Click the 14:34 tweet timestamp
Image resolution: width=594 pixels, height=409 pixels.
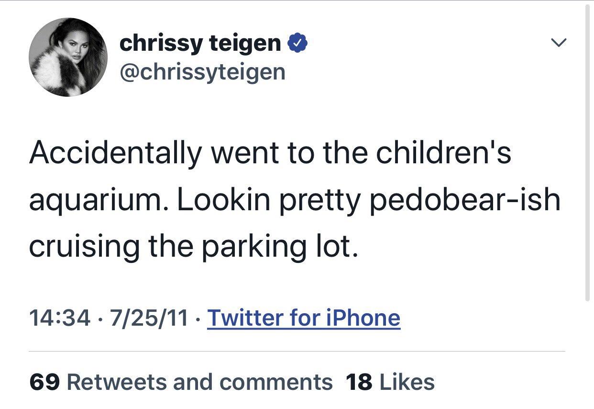click(x=60, y=318)
